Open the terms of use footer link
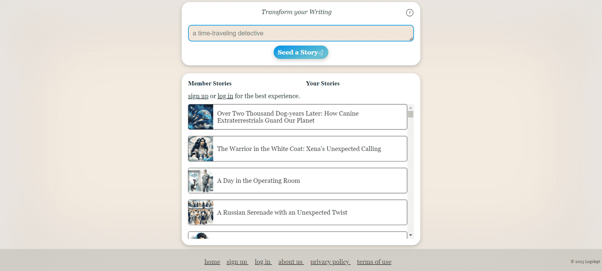 (x=374, y=262)
